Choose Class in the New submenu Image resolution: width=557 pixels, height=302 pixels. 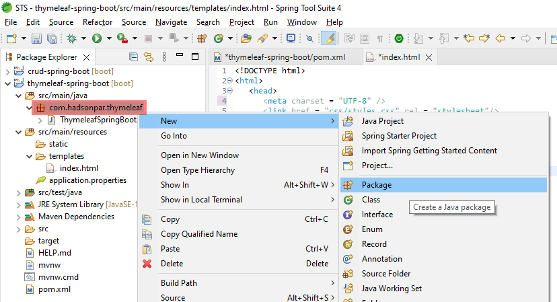[x=443, y=200]
